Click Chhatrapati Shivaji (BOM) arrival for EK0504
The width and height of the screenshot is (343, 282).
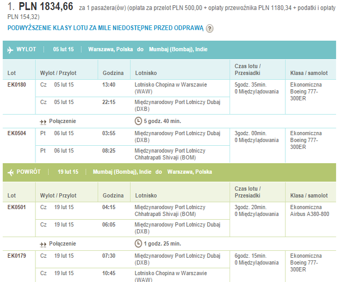coord(165,158)
